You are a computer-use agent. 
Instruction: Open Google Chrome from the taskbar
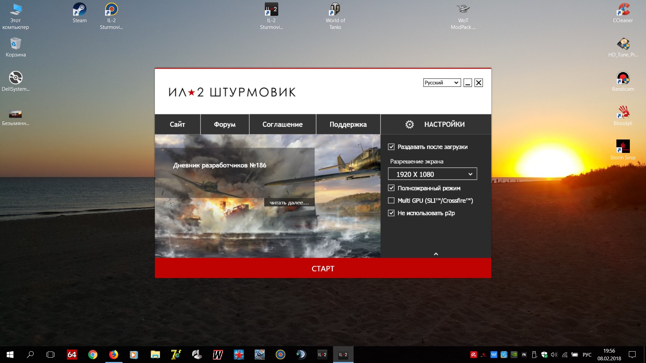click(93, 355)
